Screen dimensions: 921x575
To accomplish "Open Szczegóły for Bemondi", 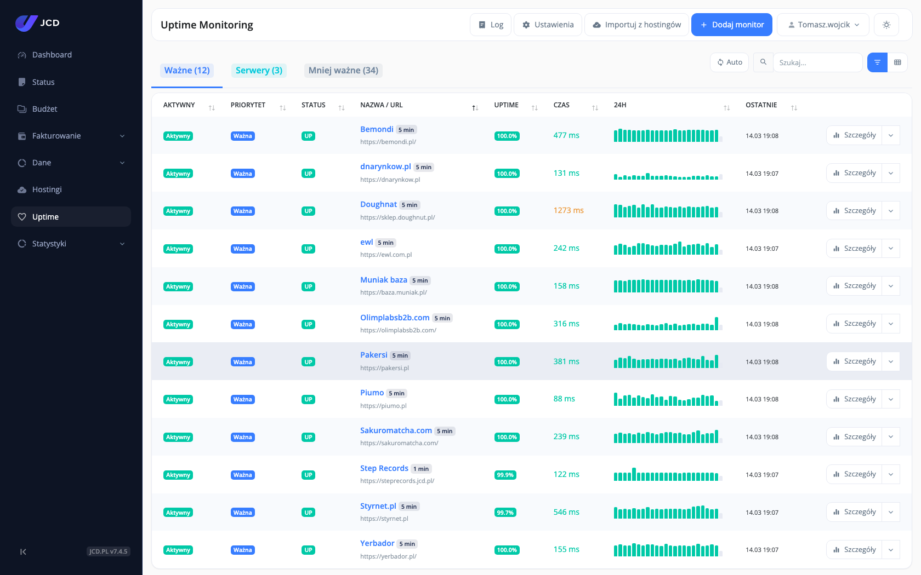I will click(854, 135).
